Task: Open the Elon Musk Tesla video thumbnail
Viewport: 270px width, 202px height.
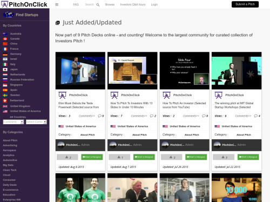Action: click(x=80, y=71)
